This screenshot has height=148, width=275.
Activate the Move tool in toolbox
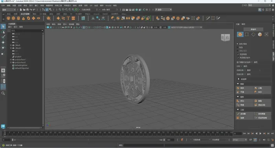[3, 42]
